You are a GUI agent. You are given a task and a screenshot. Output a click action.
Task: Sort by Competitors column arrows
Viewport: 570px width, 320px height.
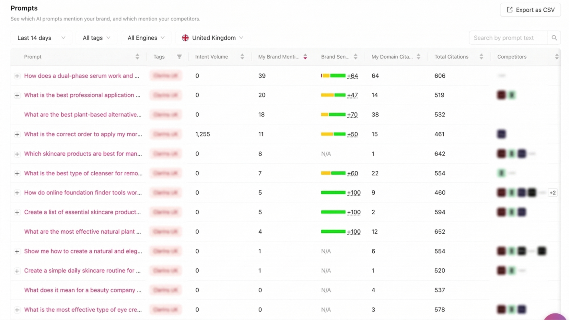click(x=556, y=57)
